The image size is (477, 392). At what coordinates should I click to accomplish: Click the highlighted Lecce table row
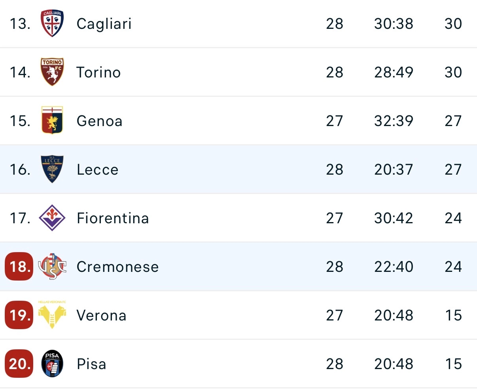[x=237, y=170]
